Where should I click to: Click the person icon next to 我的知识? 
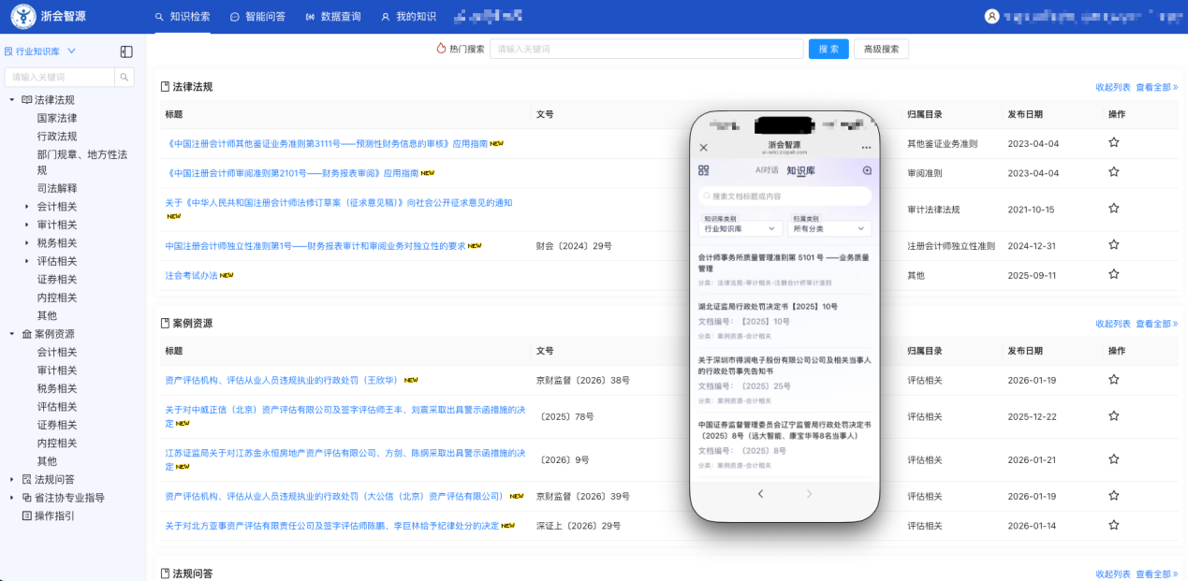(x=385, y=17)
